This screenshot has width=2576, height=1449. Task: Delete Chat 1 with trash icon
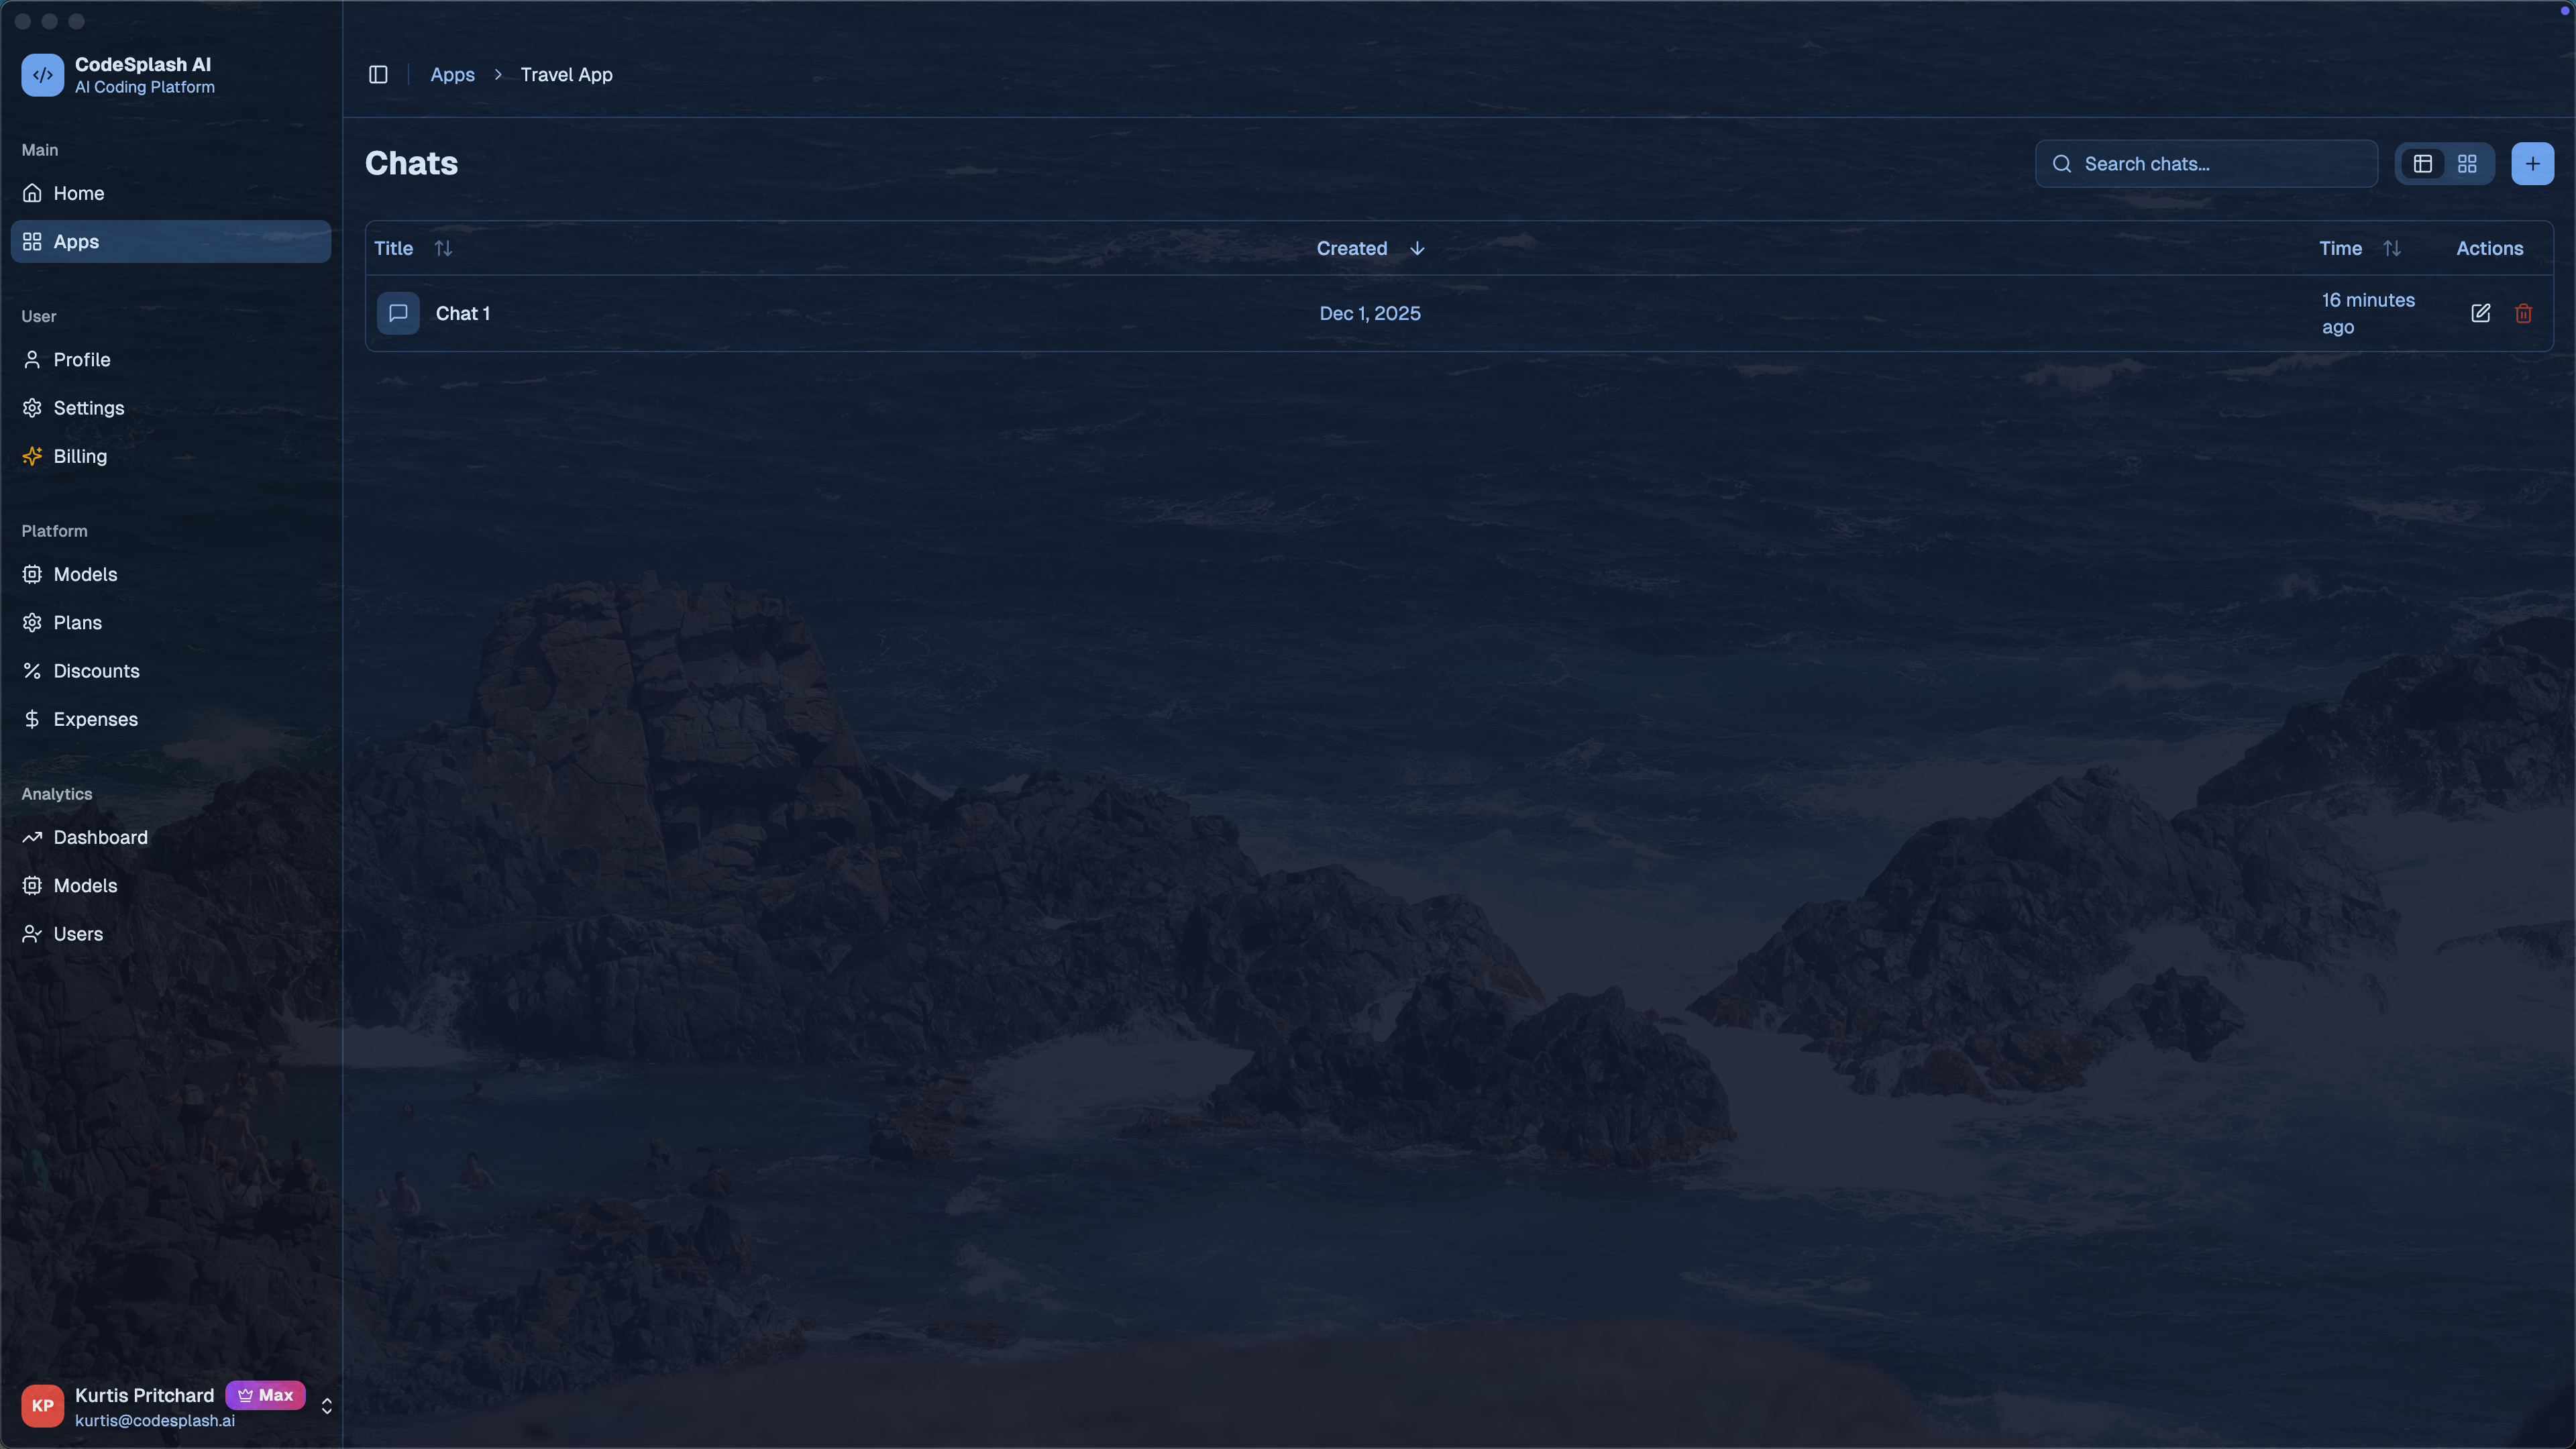(x=2523, y=313)
